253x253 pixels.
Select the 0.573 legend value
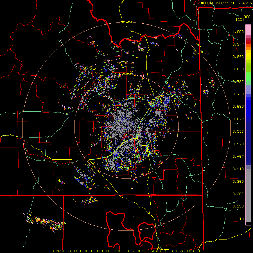coord(238,132)
